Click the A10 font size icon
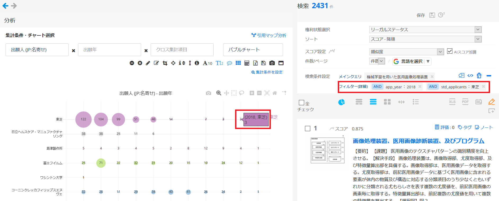 coord(208,63)
